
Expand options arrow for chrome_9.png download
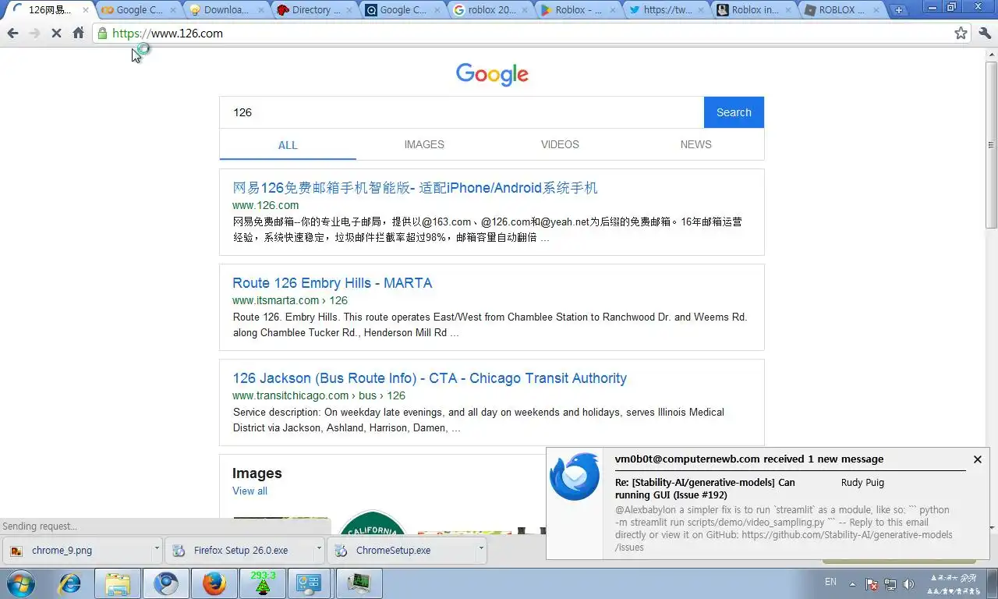click(157, 549)
